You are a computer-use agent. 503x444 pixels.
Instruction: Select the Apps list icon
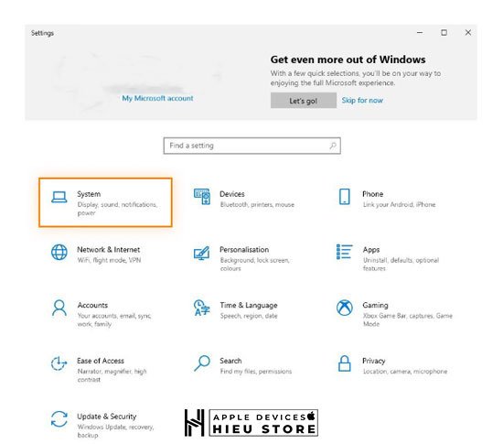(x=344, y=252)
